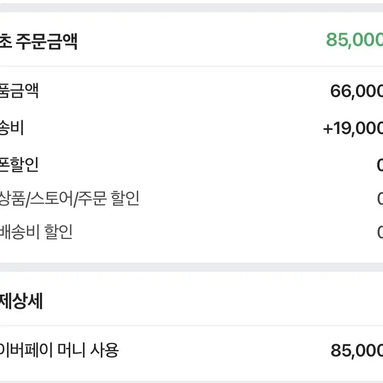Click the 쿠폰할인 row label

[x=19, y=164]
